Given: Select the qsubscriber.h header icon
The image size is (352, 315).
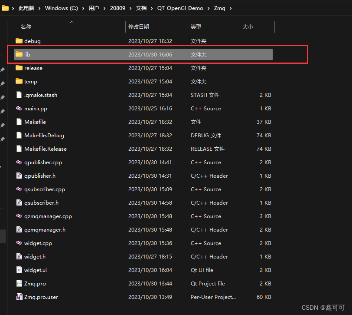Looking at the screenshot, I should [x=19, y=203].
